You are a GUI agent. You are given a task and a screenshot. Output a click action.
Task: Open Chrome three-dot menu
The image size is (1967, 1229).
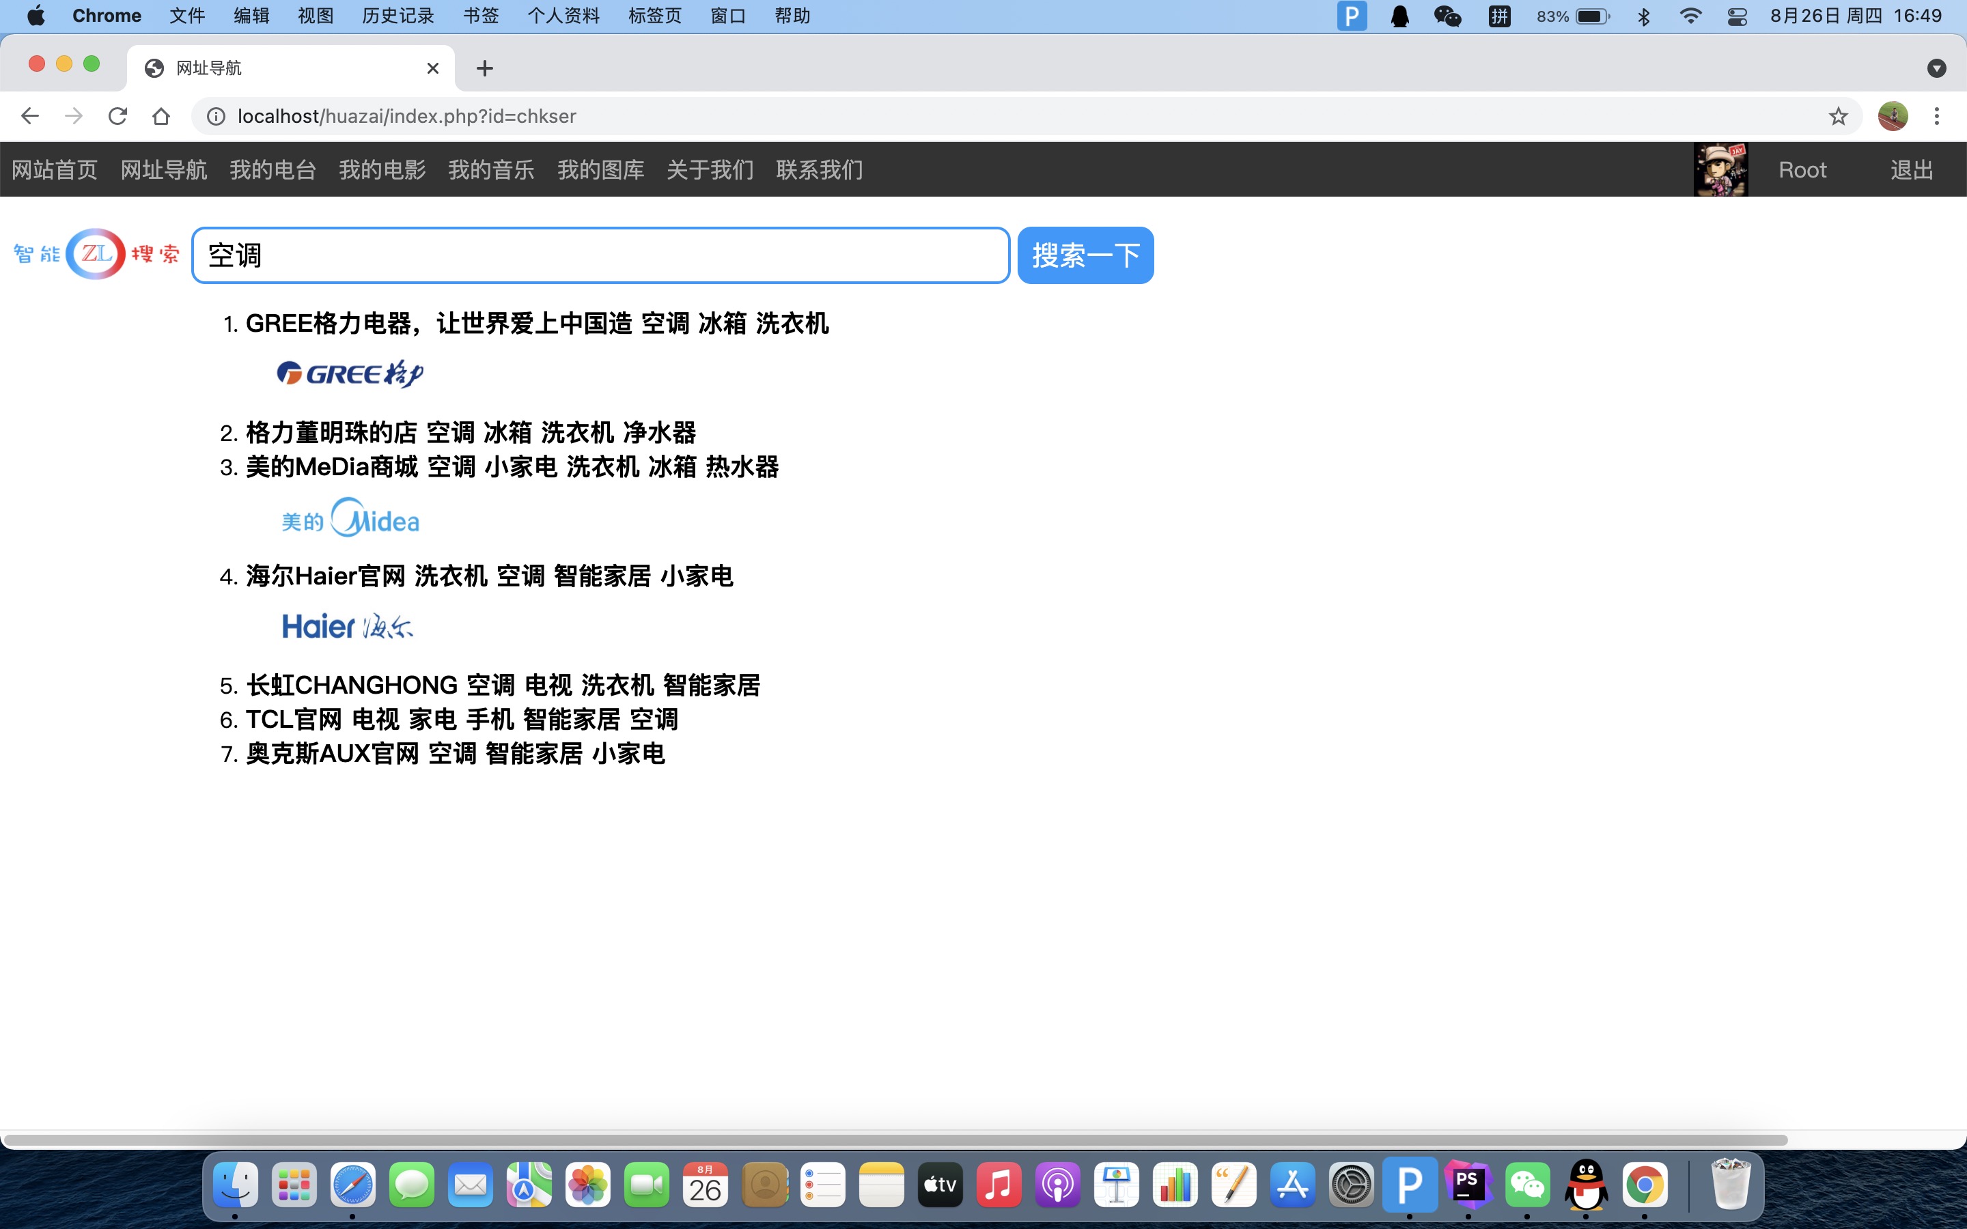pyautogui.click(x=1936, y=116)
